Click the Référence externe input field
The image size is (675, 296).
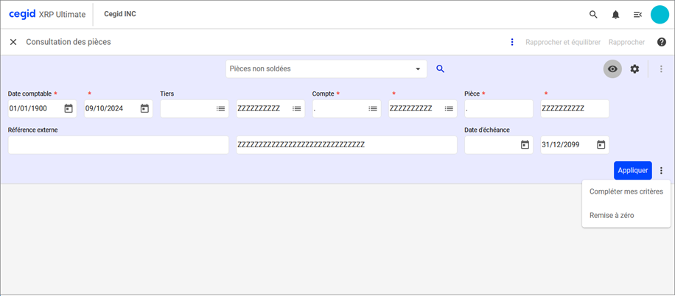coord(118,145)
